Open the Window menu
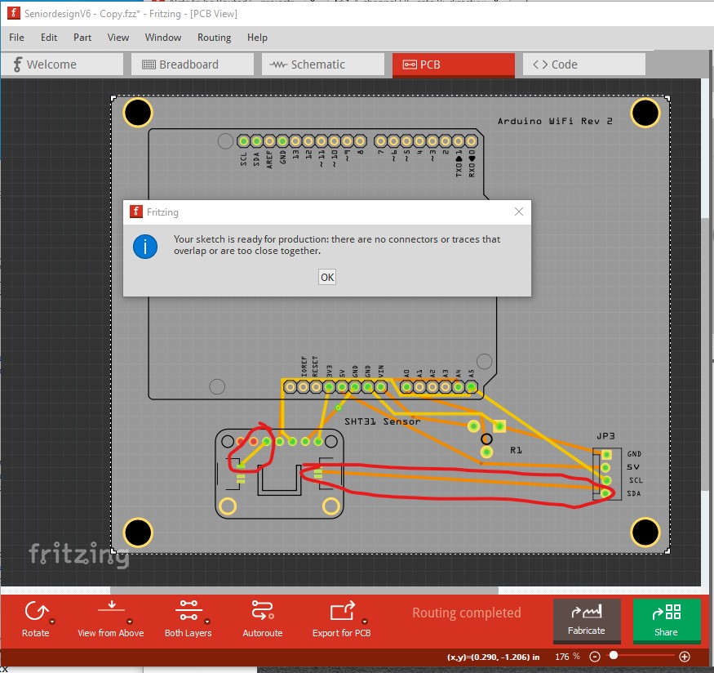This screenshot has width=714, height=673. click(x=163, y=38)
